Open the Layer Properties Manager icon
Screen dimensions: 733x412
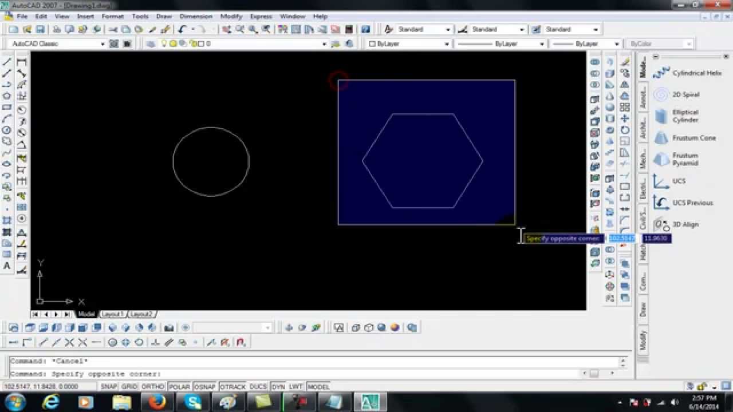151,43
